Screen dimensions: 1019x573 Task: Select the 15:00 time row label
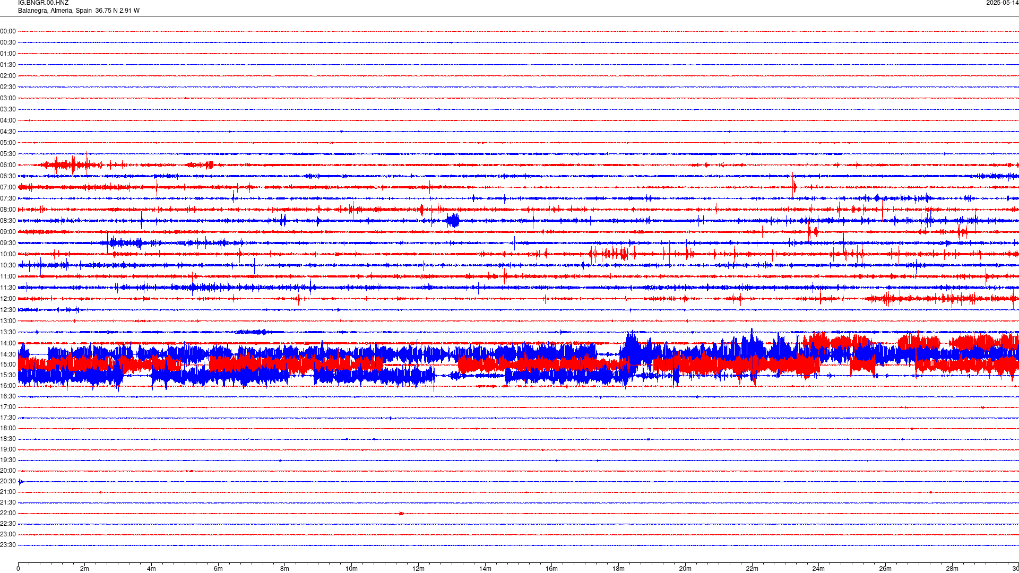pyautogui.click(x=8, y=364)
